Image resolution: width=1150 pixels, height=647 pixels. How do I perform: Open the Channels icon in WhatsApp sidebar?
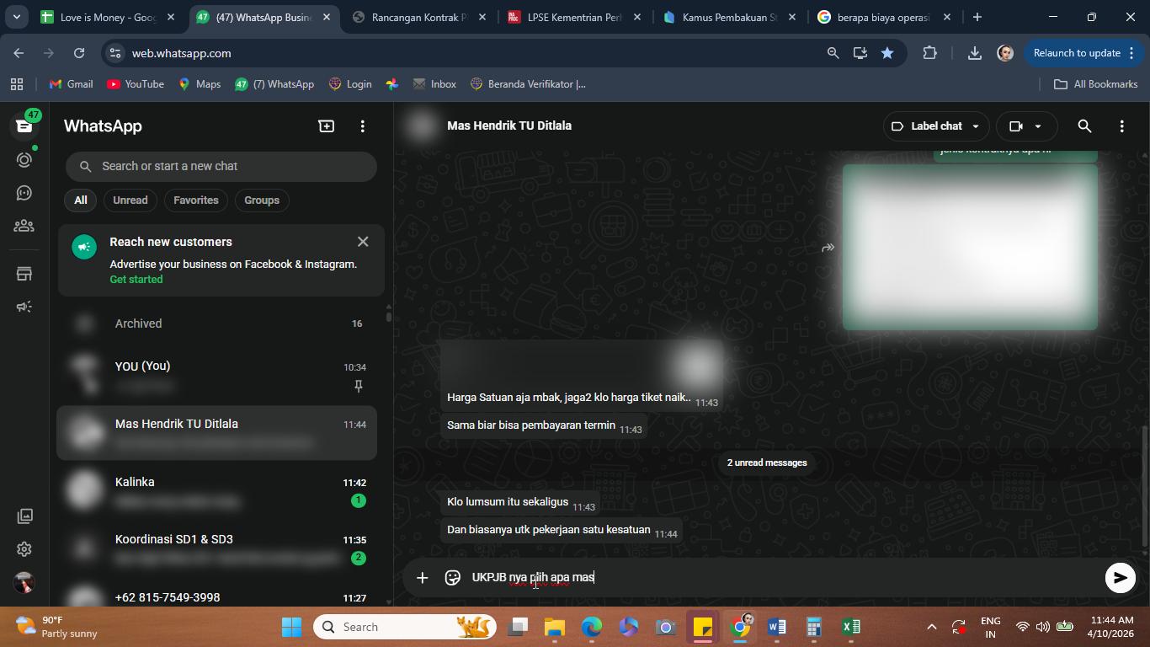point(24,193)
